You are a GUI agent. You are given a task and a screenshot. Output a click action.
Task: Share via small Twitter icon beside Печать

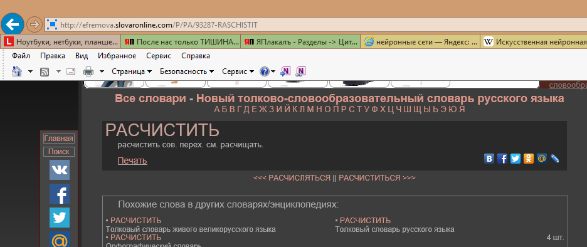[x=516, y=159]
